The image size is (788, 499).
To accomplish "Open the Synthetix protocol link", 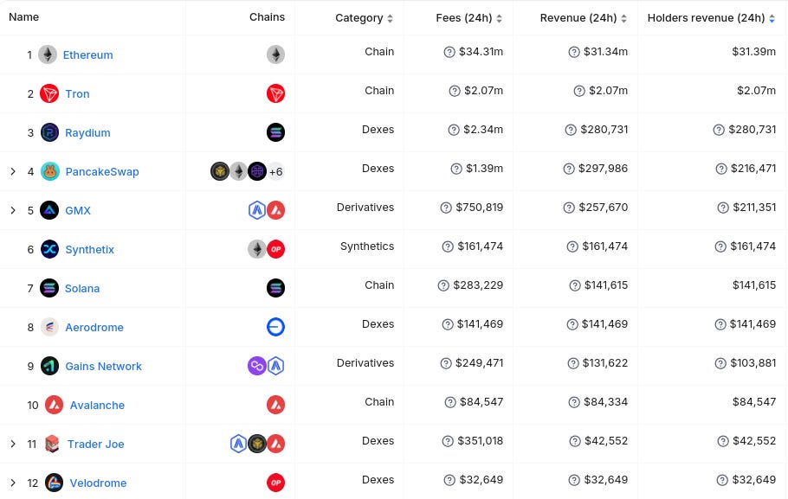I will [89, 249].
